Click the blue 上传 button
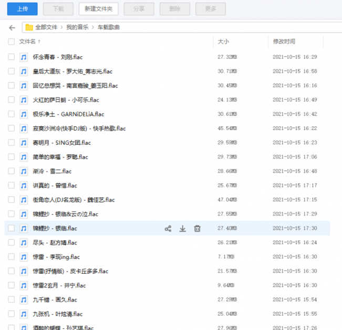 coord(22,9)
